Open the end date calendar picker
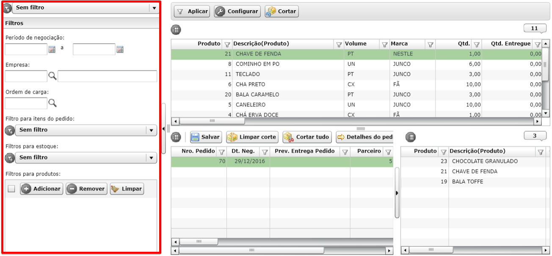This screenshot has height=256, width=552. pyautogui.click(x=120, y=50)
